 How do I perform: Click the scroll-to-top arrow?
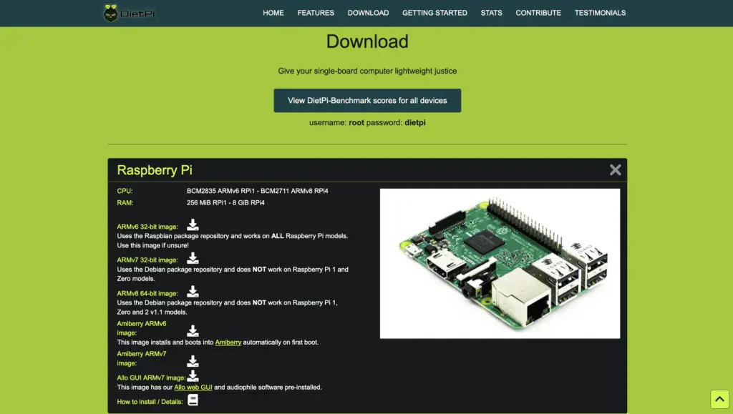718,399
